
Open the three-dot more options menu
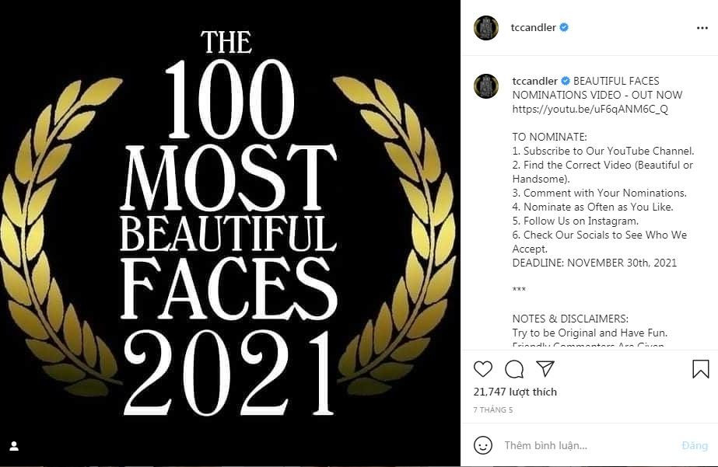[x=702, y=28]
